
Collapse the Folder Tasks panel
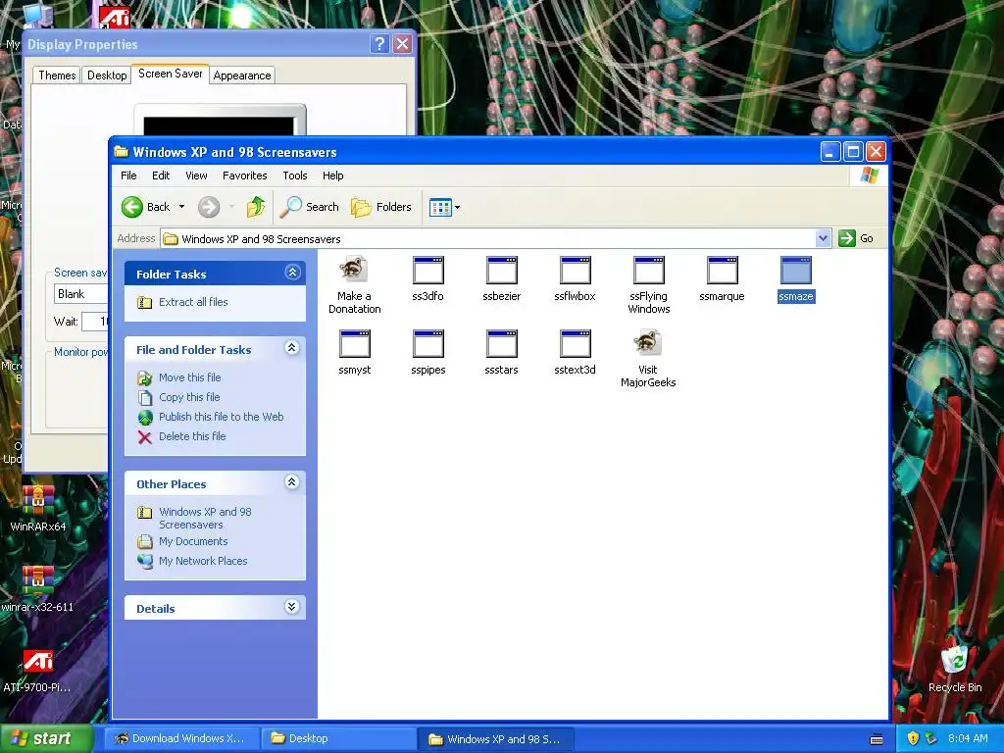(x=292, y=273)
